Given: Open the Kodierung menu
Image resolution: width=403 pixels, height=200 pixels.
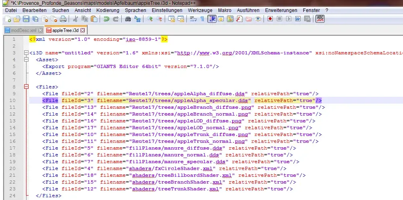Looking at the screenshot, I should tap(108, 10).
